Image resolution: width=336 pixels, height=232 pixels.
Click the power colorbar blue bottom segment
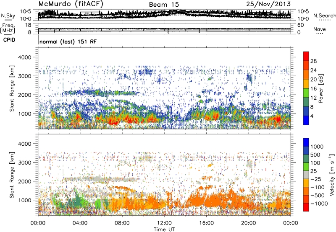pyautogui.click(x=306, y=121)
